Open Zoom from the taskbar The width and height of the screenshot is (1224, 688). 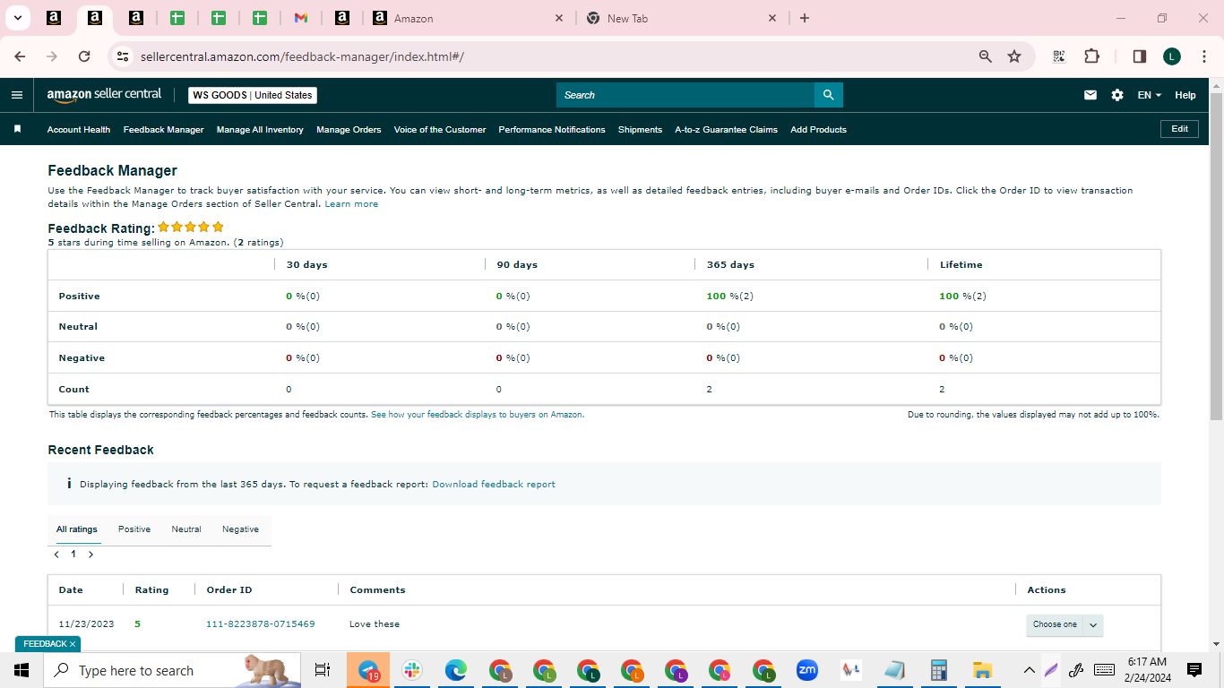[807, 670]
